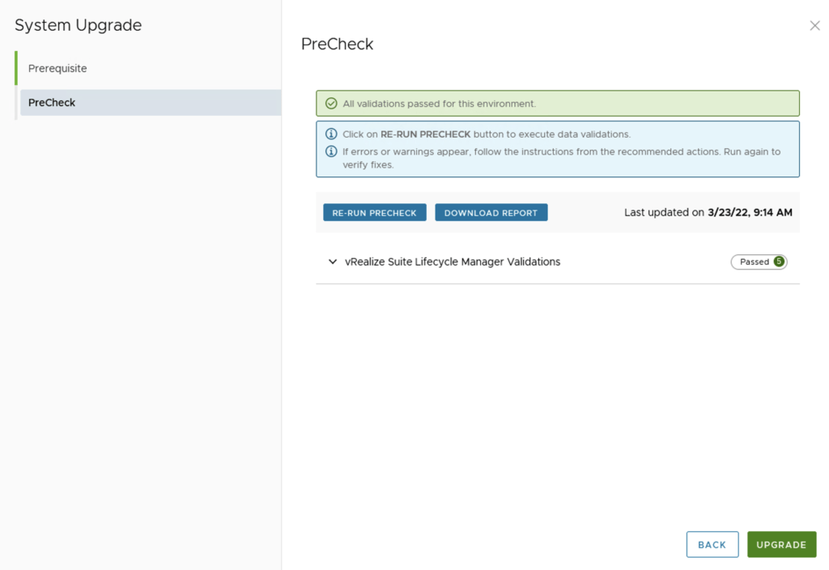829x570 pixels.
Task: Click the PreCheck page heading
Action: pos(337,44)
